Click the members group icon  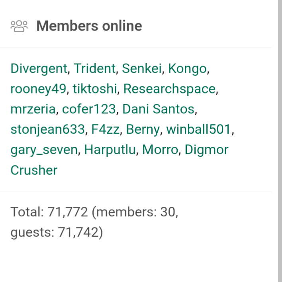click(x=19, y=26)
